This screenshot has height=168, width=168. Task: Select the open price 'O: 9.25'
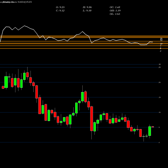(60, 7)
